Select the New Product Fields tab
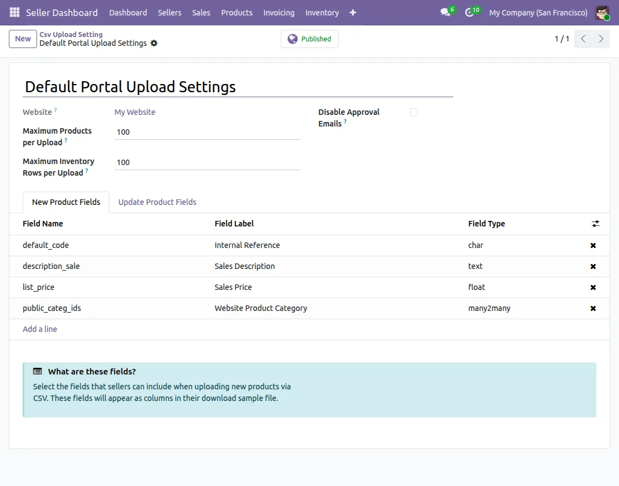 pos(66,202)
